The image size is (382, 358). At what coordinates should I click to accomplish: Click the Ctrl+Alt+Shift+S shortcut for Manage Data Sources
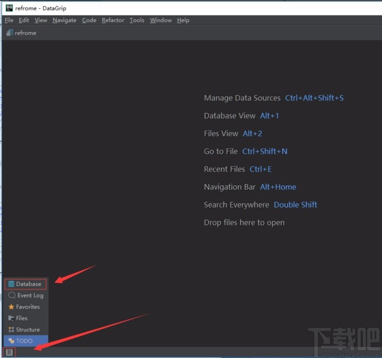[x=315, y=98]
